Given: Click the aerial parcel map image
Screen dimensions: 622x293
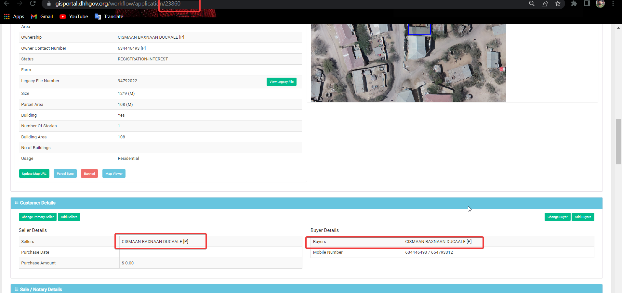Looking at the screenshot, I should tap(408, 63).
